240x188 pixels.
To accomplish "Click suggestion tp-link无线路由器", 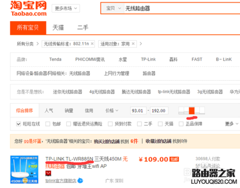I will click(x=174, y=92).
